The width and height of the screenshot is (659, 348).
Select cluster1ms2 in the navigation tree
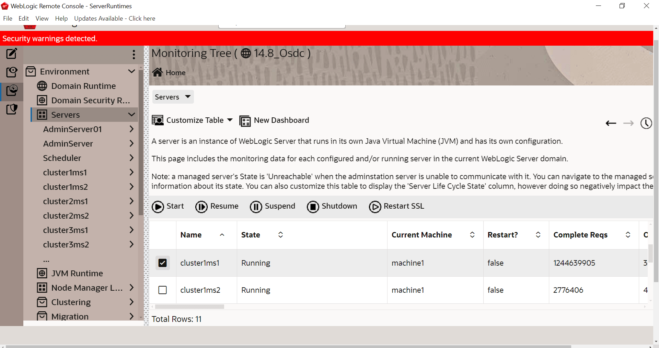pyautogui.click(x=65, y=187)
